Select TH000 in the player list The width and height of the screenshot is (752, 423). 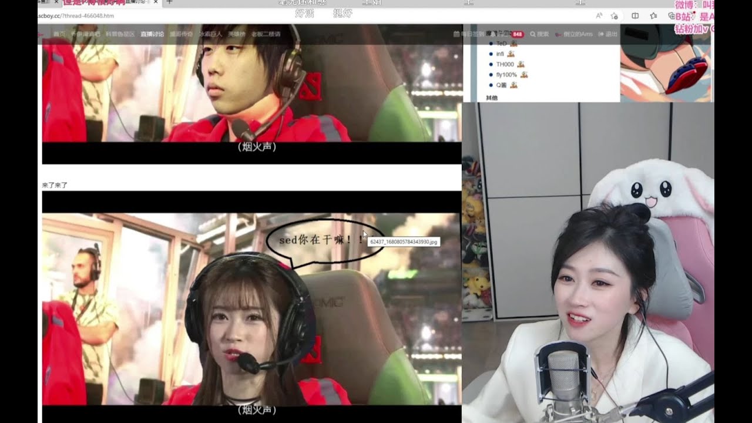pyautogui.click(x=505, y=64)
